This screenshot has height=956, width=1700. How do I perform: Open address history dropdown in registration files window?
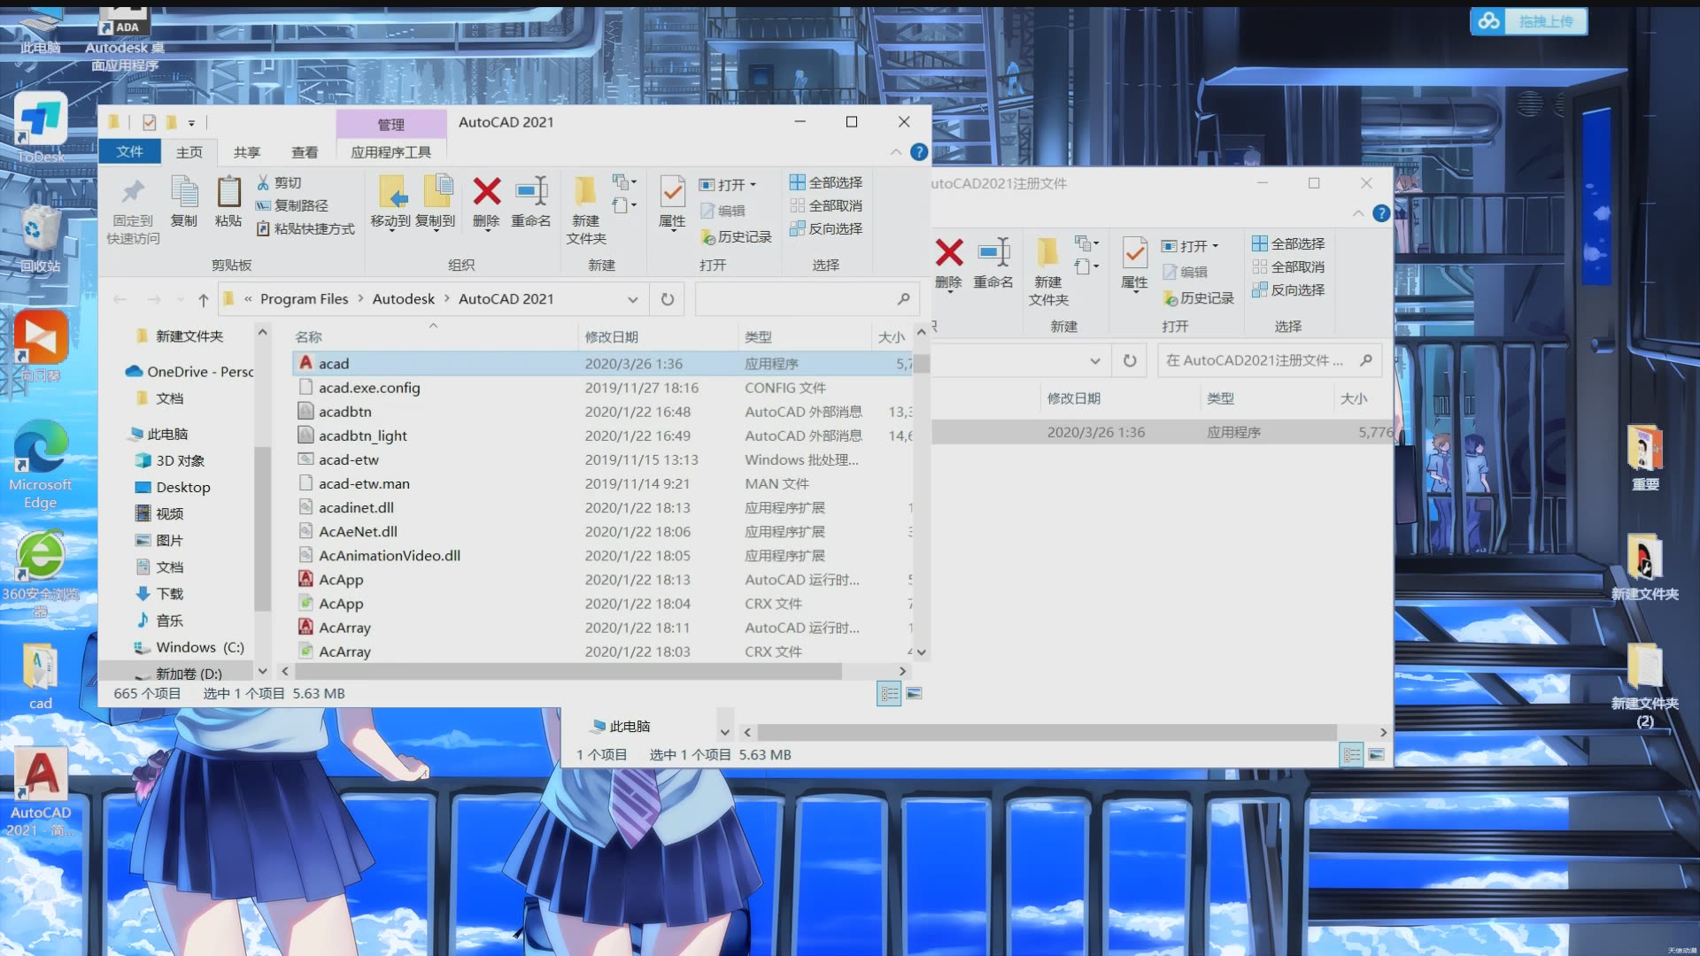pos(1095,360)
